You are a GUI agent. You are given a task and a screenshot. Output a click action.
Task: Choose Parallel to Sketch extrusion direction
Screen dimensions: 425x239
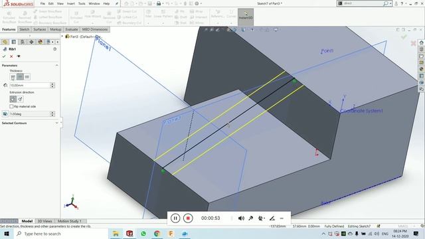13,99
